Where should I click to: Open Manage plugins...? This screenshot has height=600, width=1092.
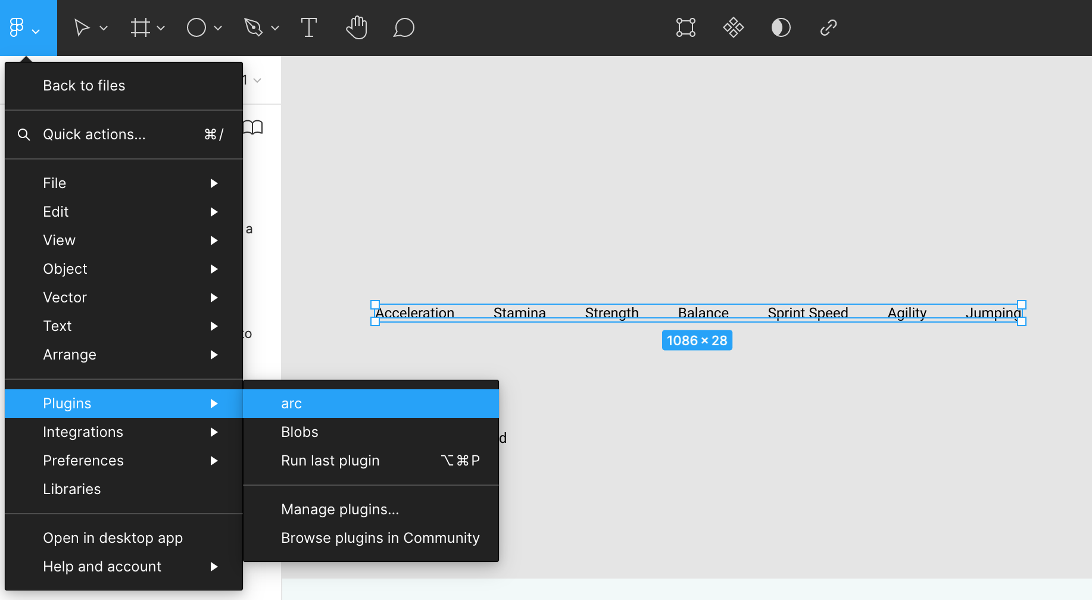(x=340, y=510)
